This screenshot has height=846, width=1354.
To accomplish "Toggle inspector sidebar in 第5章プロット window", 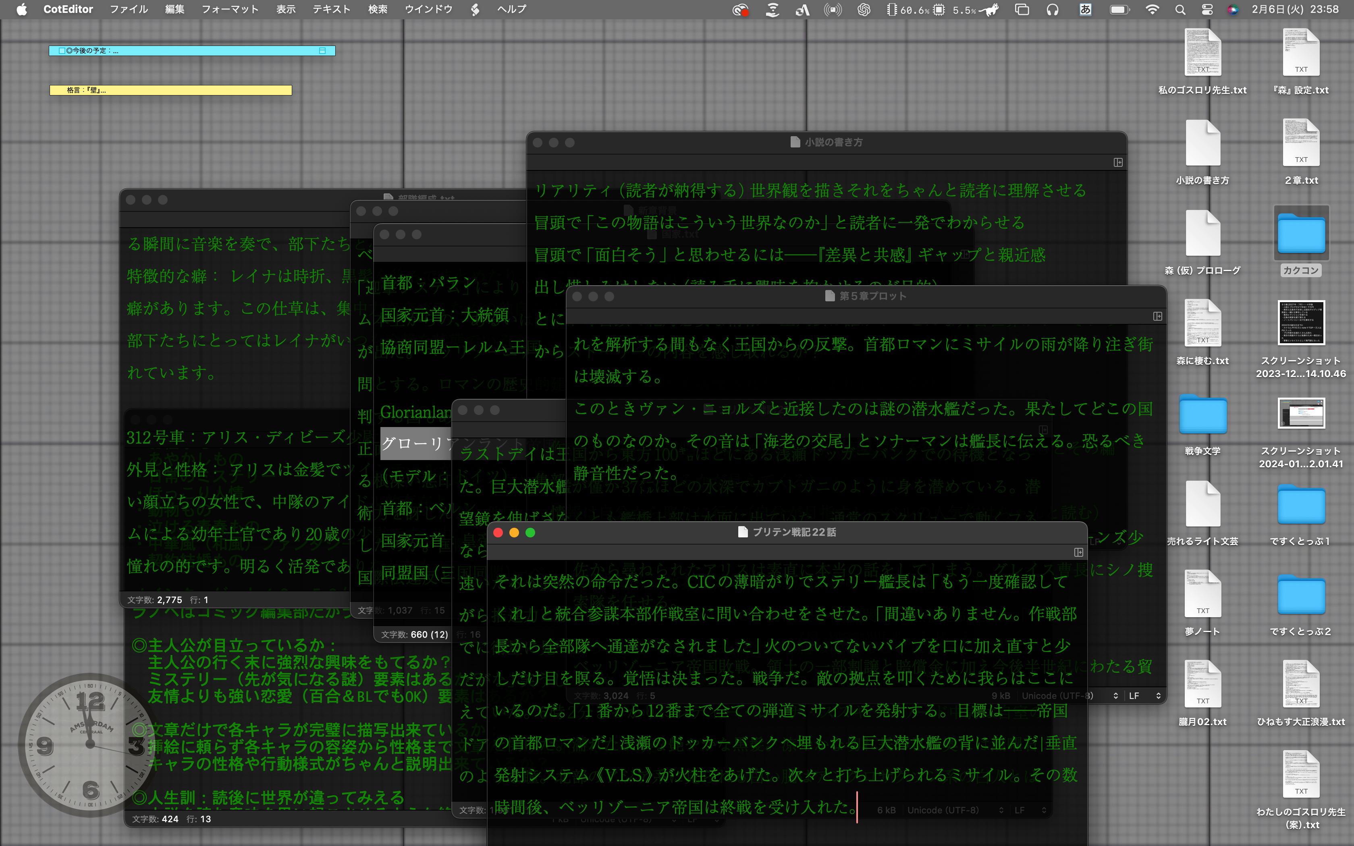I will coord(1157,316).
